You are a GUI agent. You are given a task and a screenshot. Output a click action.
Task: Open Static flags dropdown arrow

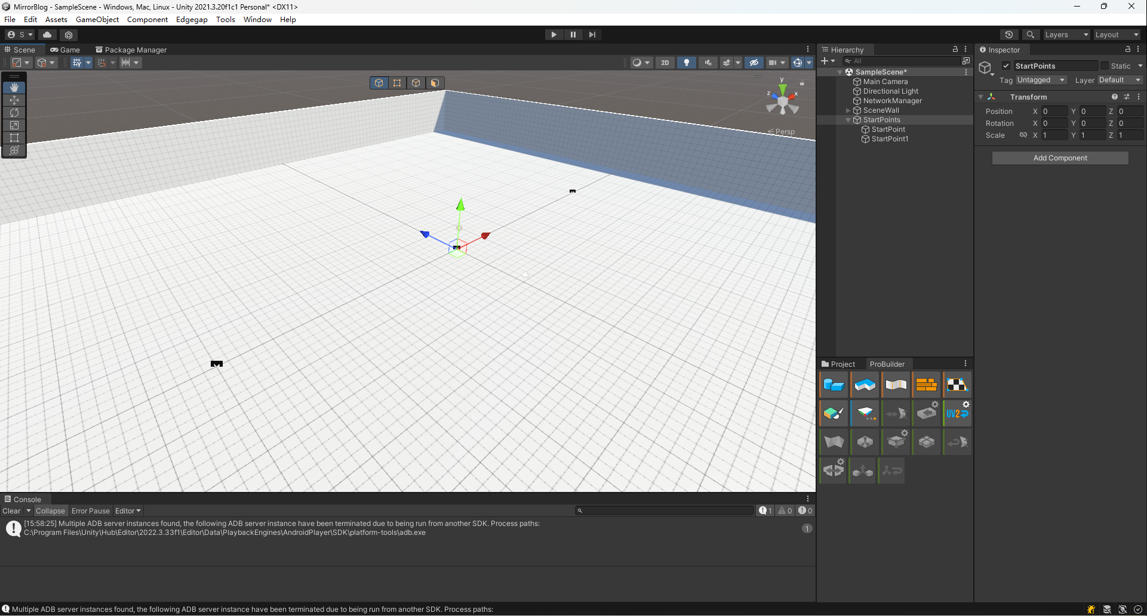(x=1140, y=66)
